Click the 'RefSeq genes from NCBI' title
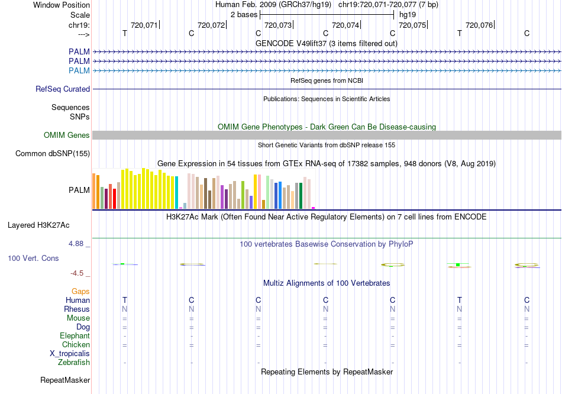This screenshot has width=562, height=394. click(327, 80)
